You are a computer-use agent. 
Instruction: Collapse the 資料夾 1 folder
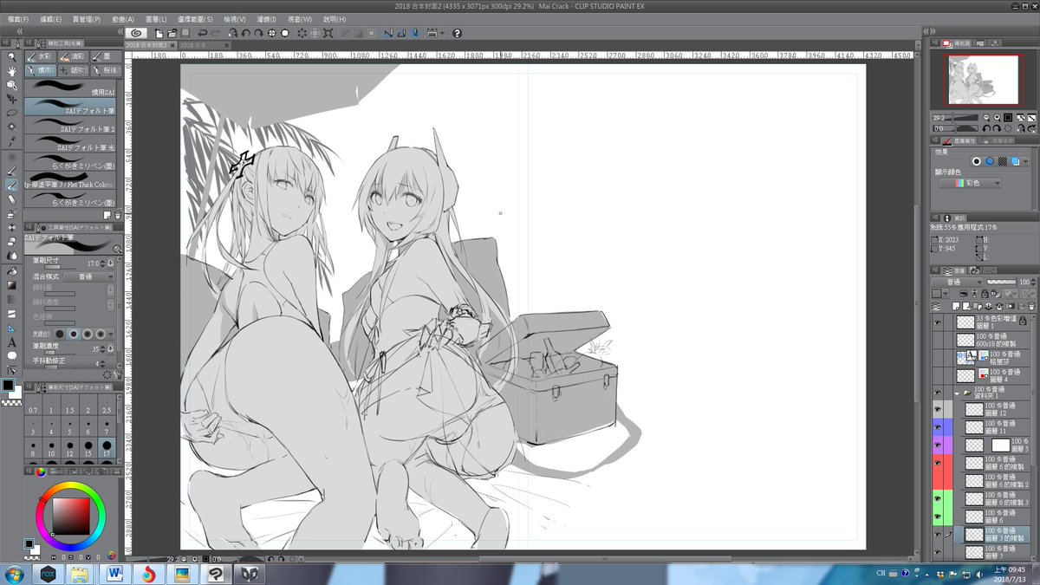coord(959,393)
